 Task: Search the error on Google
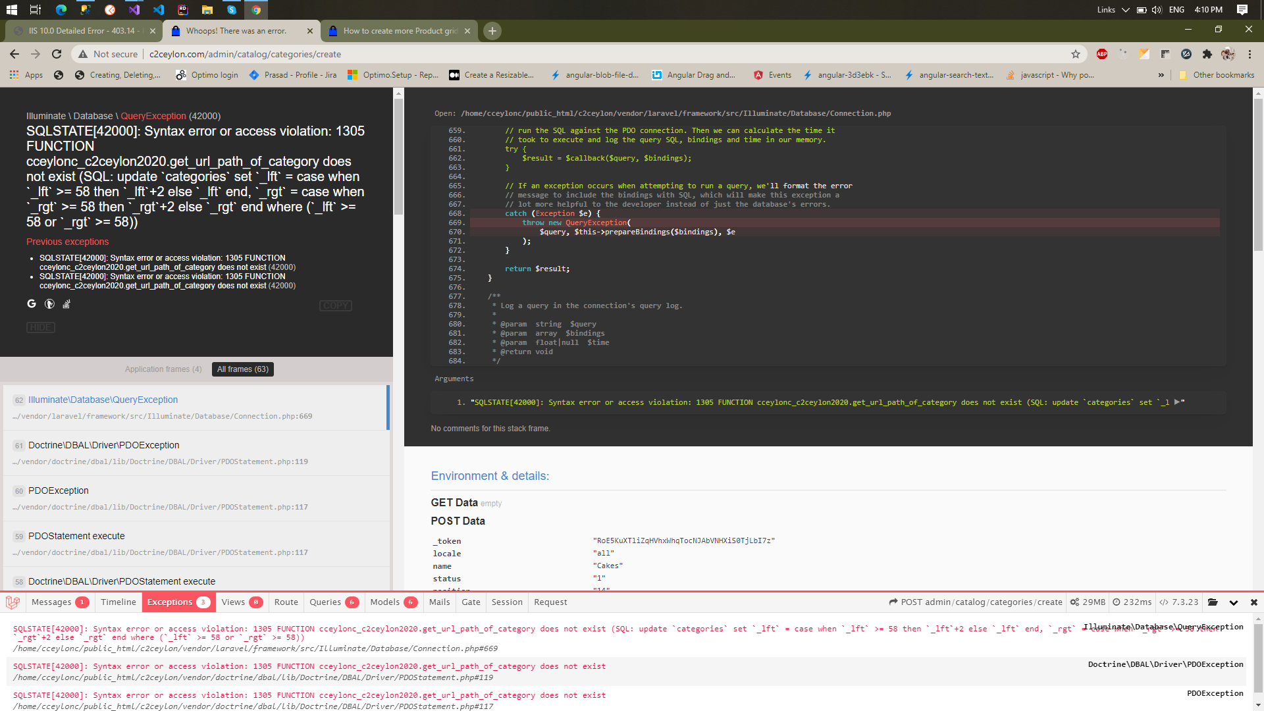point(32,303)
